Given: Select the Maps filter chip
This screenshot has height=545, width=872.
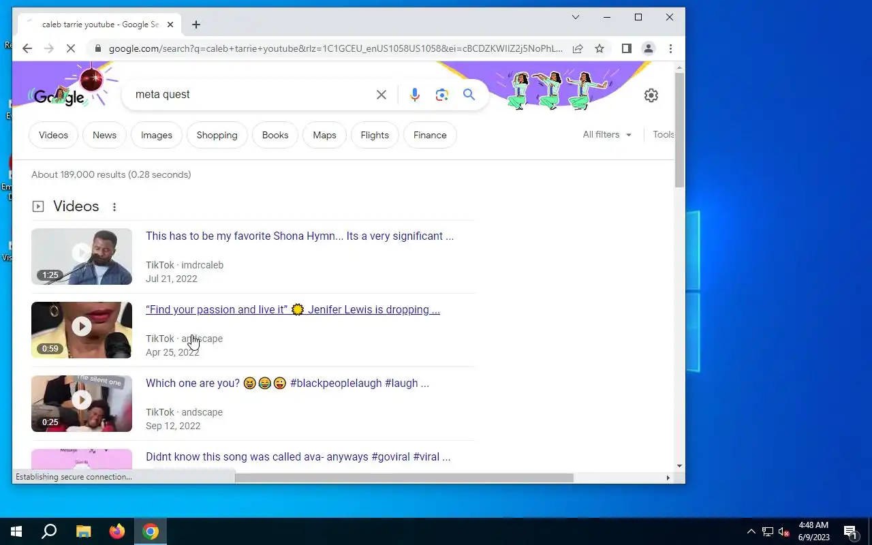Looking at the screenshot, I should [x=324, y=135].
